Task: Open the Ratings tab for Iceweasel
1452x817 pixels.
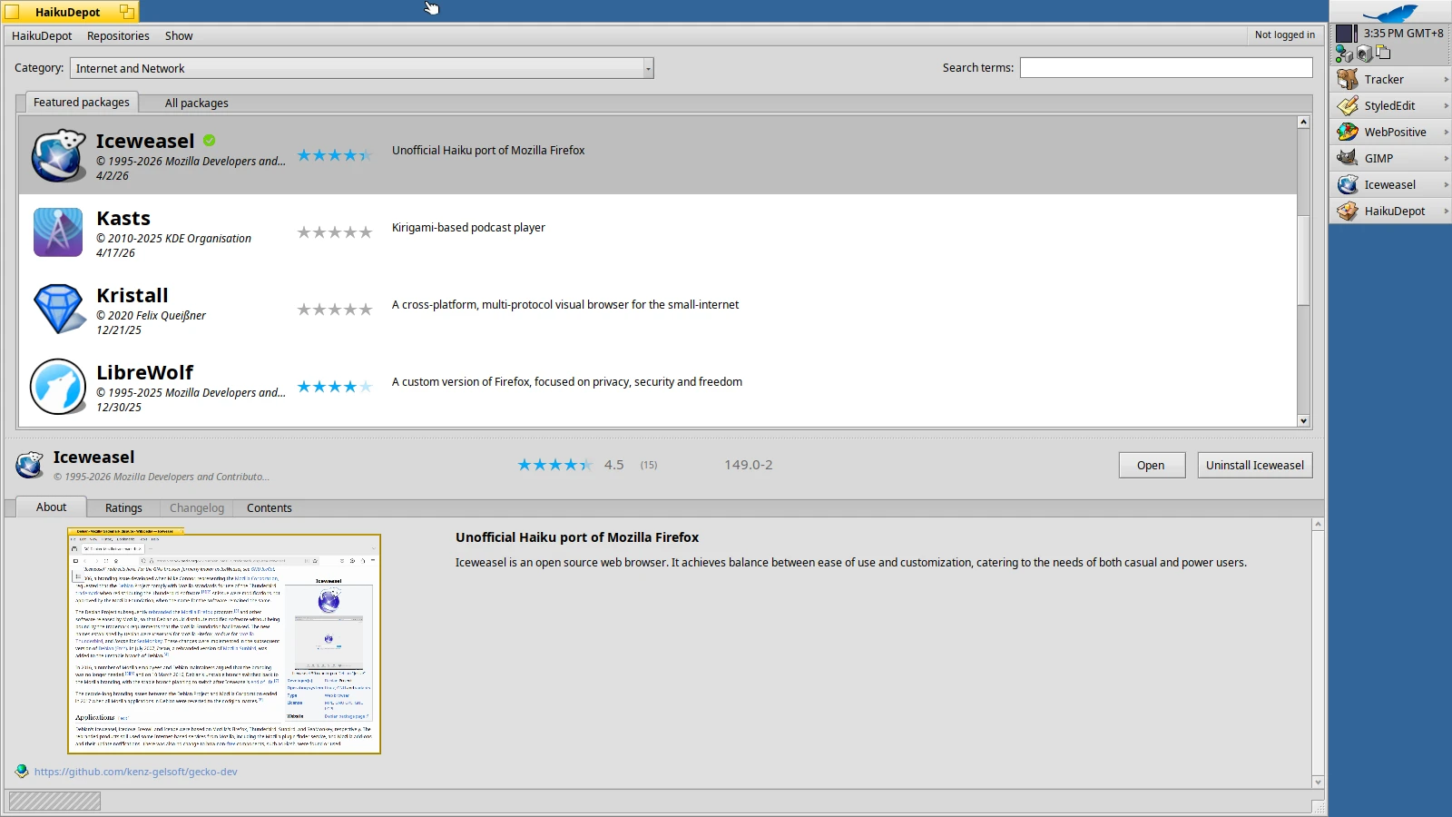Action: (123, 507)
